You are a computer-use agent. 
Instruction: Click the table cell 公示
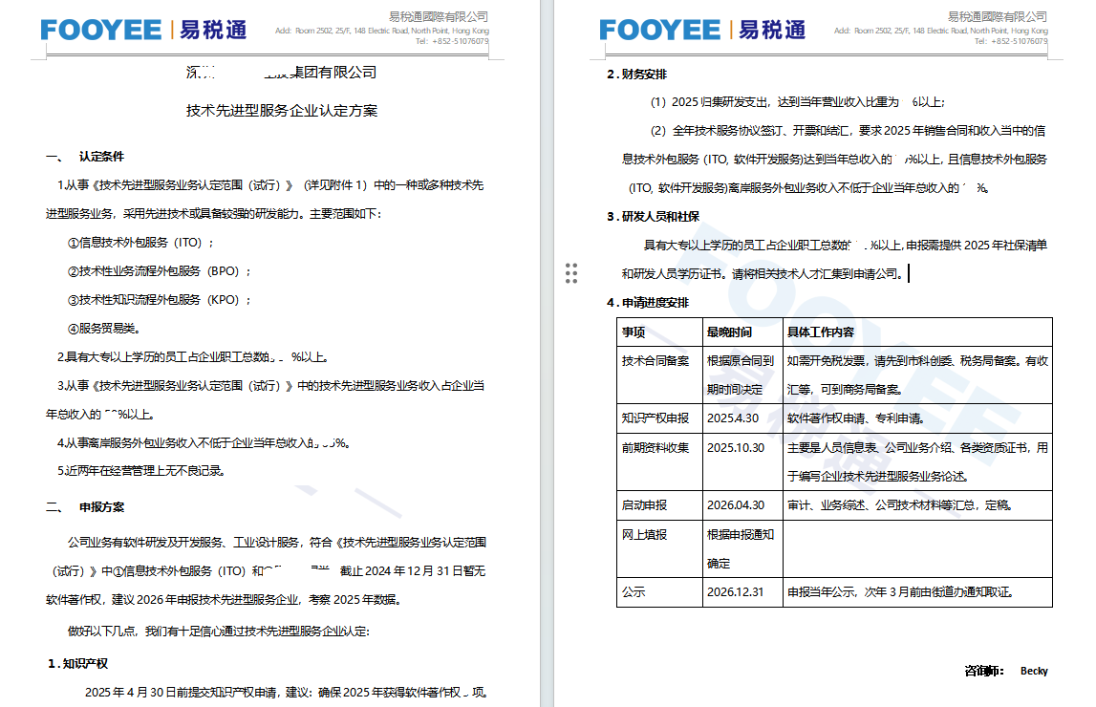634,591
